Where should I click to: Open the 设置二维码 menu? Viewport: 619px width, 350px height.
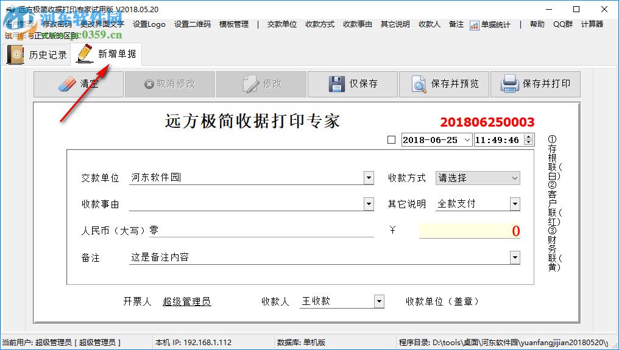pyautogui.click(x=193, y=24)
